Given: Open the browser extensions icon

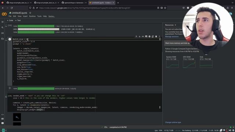Looking at the screenshot, I should click(228, 8).
